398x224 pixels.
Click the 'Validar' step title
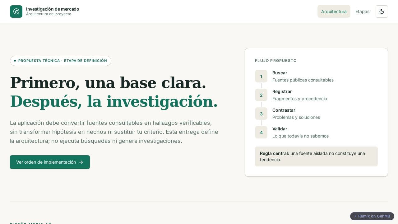(280, 129)
